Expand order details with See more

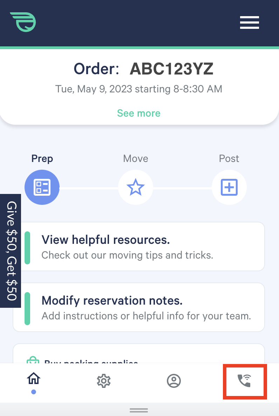click(139, 113)
